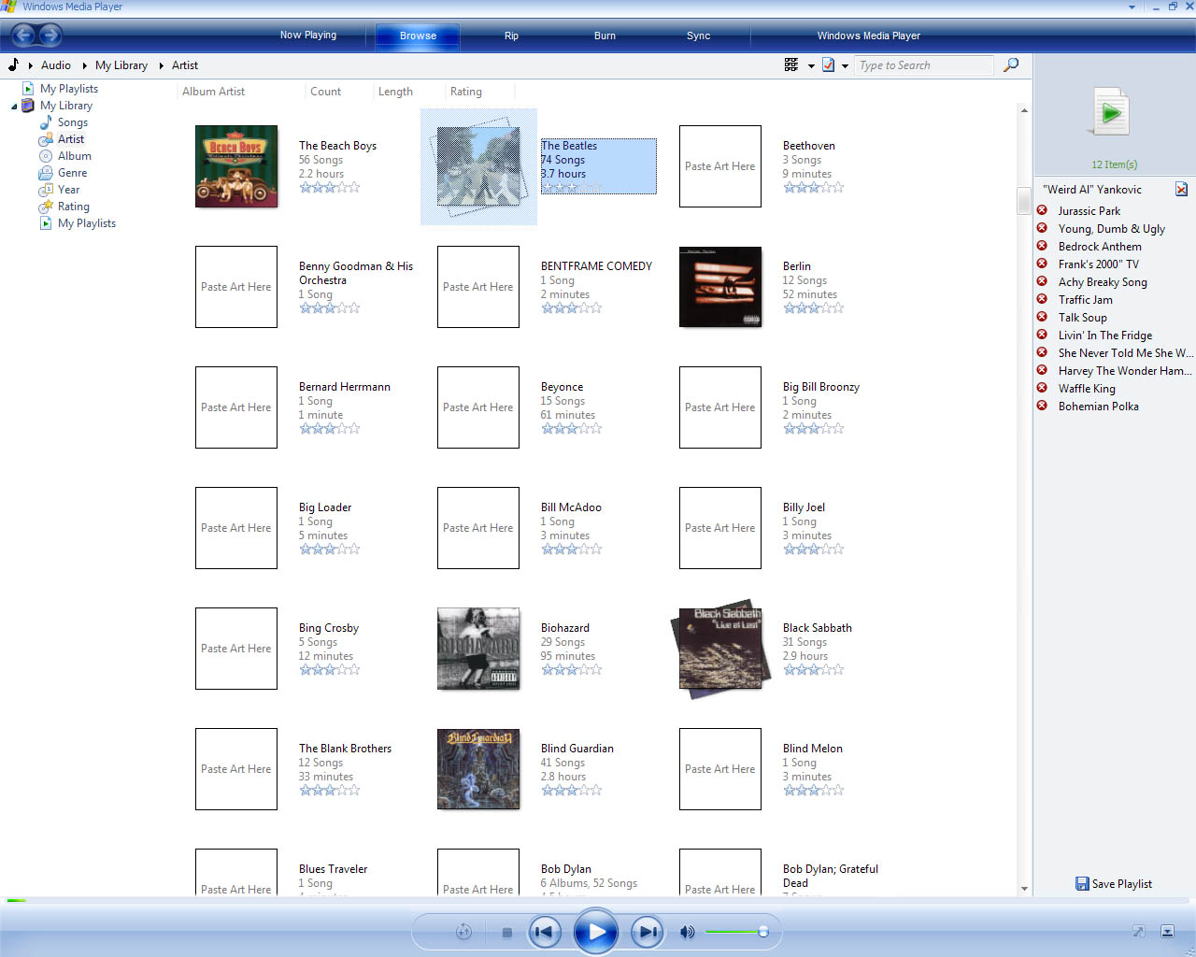Click the playlist icon in the list pane
The height and width of the screenshot is (957, 1196).
click(x=1111, y=113)
